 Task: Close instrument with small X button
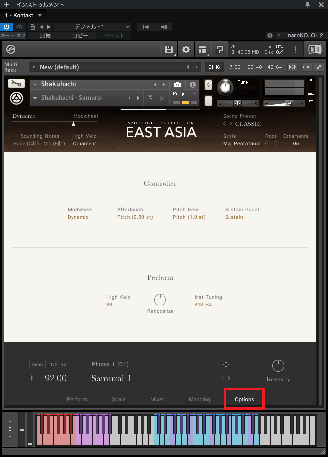coord(311,80)
